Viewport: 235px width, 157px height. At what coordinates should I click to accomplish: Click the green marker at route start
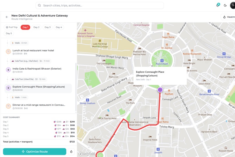tap(100, 155)
